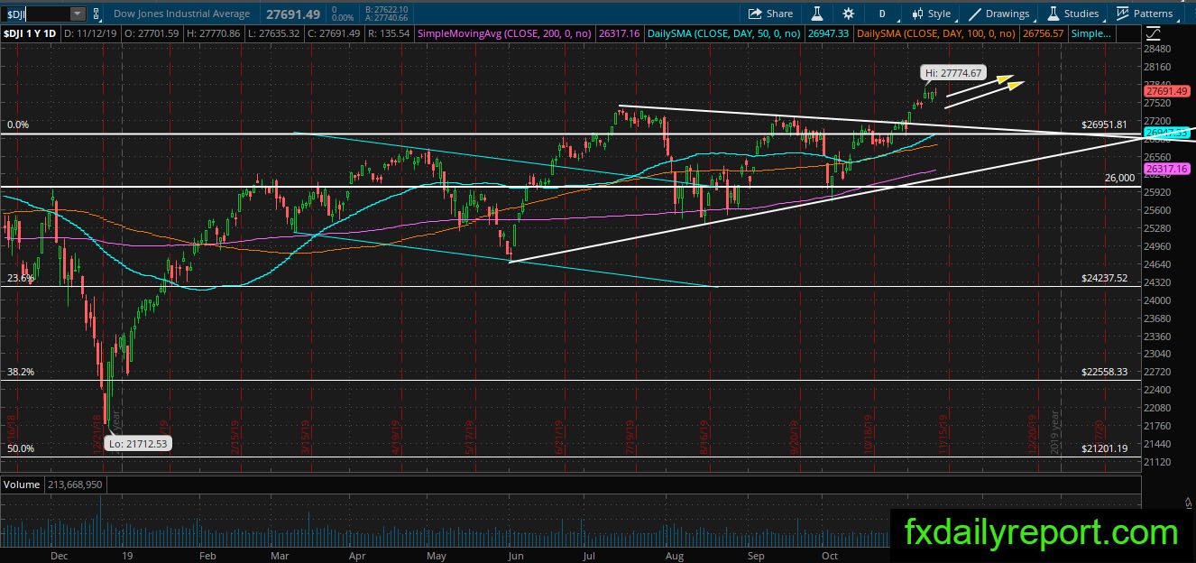This screenshot has width=1196, height=563.
Task: Click the Oct label on time axis
Action: [831, 557]
